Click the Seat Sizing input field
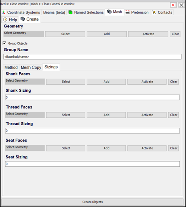Image resolution: width=186 pixels, height=207 pixels. [93, 164]
